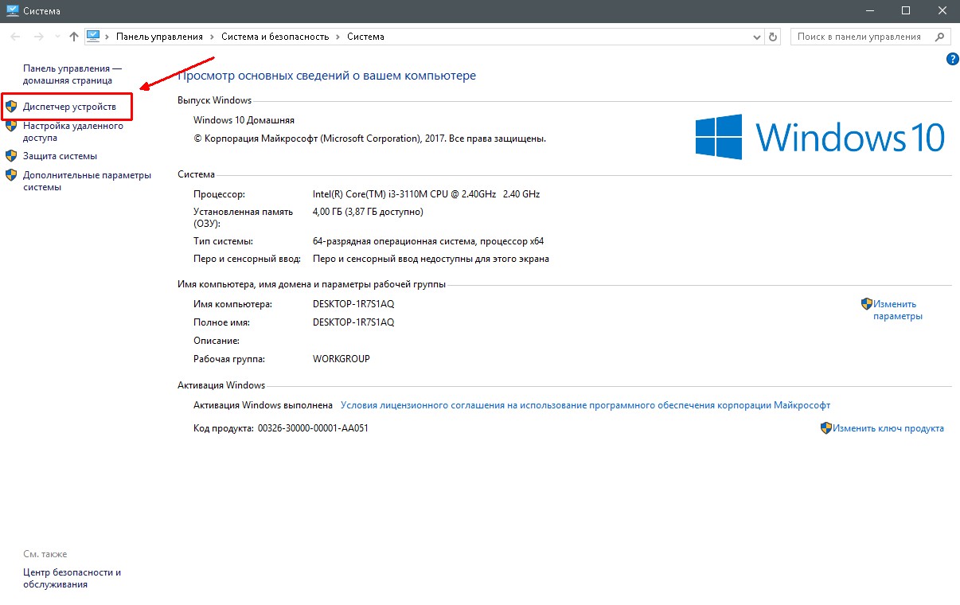Open Панель управления — домашняя страница link
The width and height of the screenshot is (960, 605).
(x=72, y=75)
